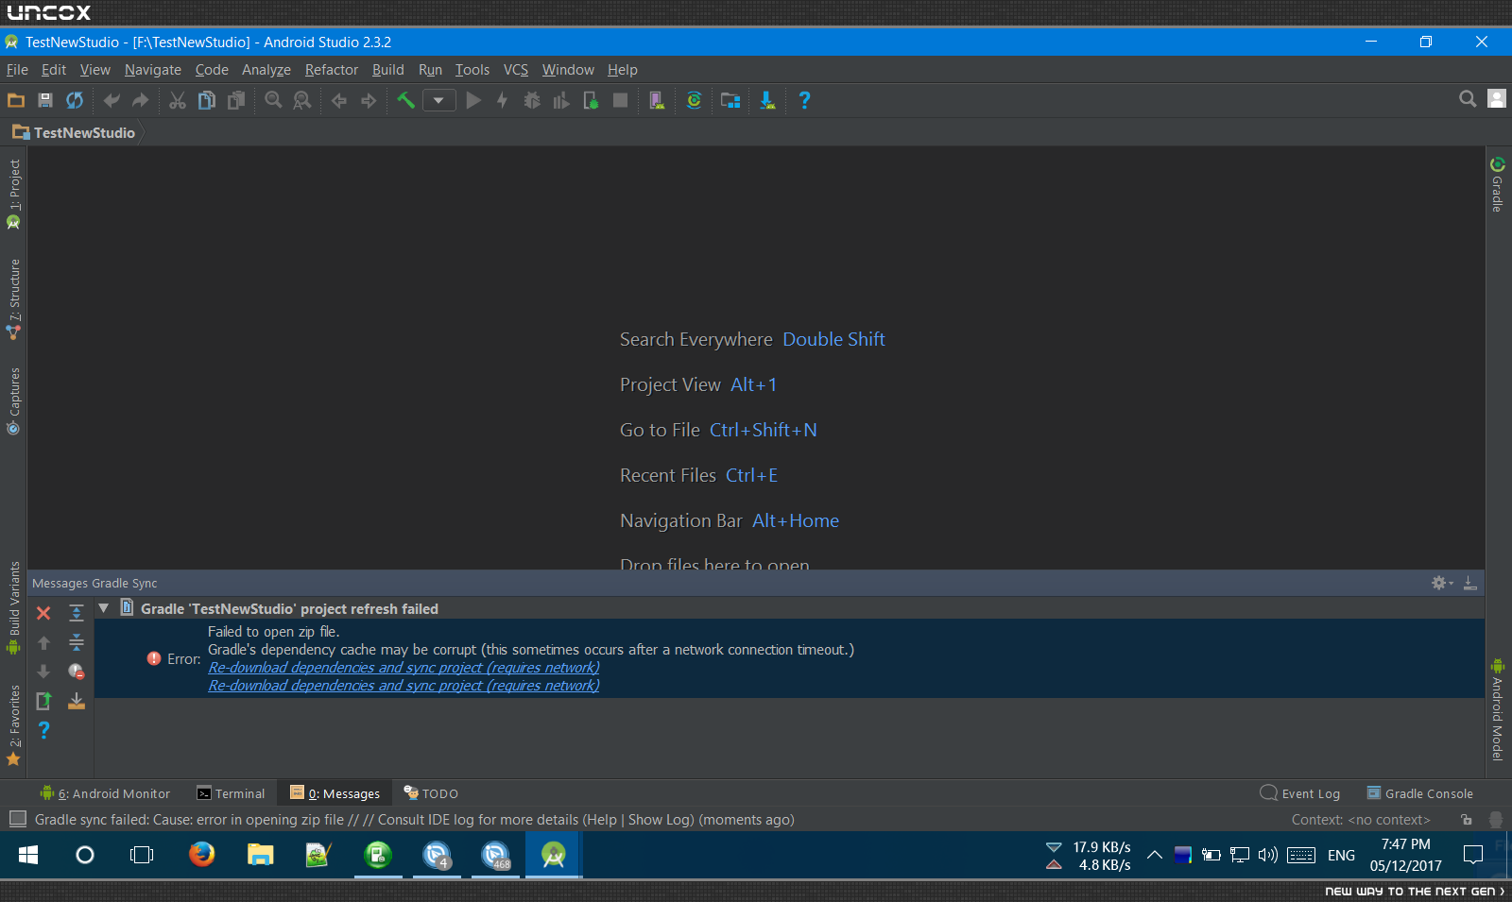Open the Gradle side panel tab
1512x902 pixels.
click(1498, 184)
